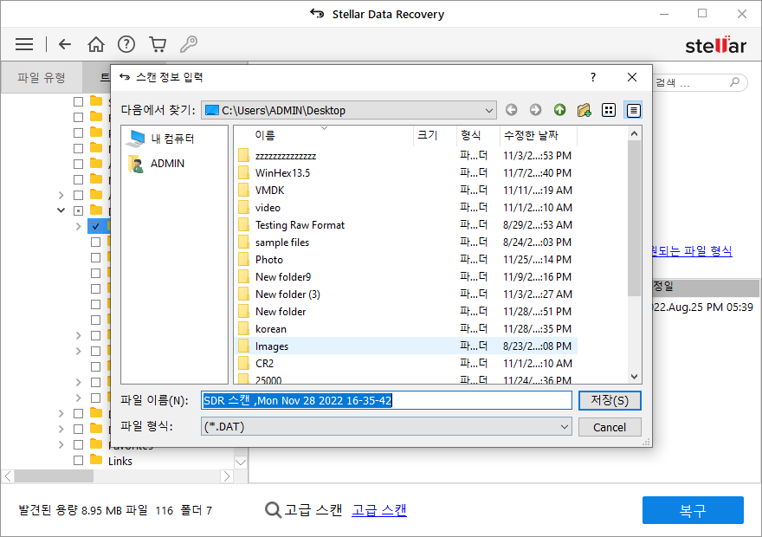The height and width of the screenshot is (537, 762).
Task: Open the shopping cart icon
Action: (158, 44)
